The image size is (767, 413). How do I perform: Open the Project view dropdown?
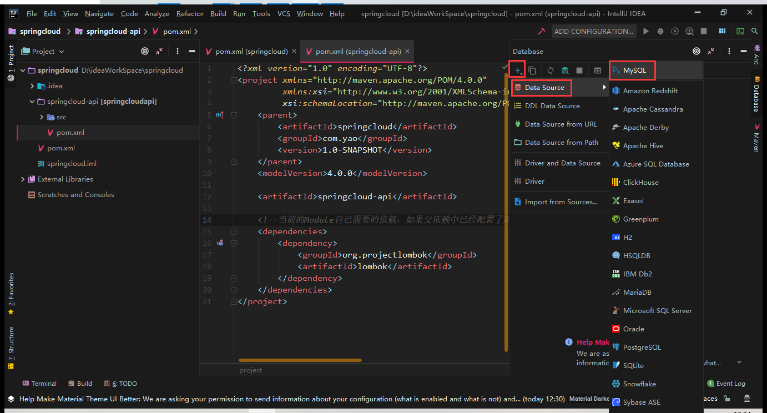coord(43,51)
